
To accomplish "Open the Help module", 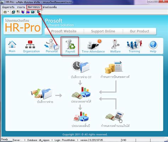I will 153,47.
